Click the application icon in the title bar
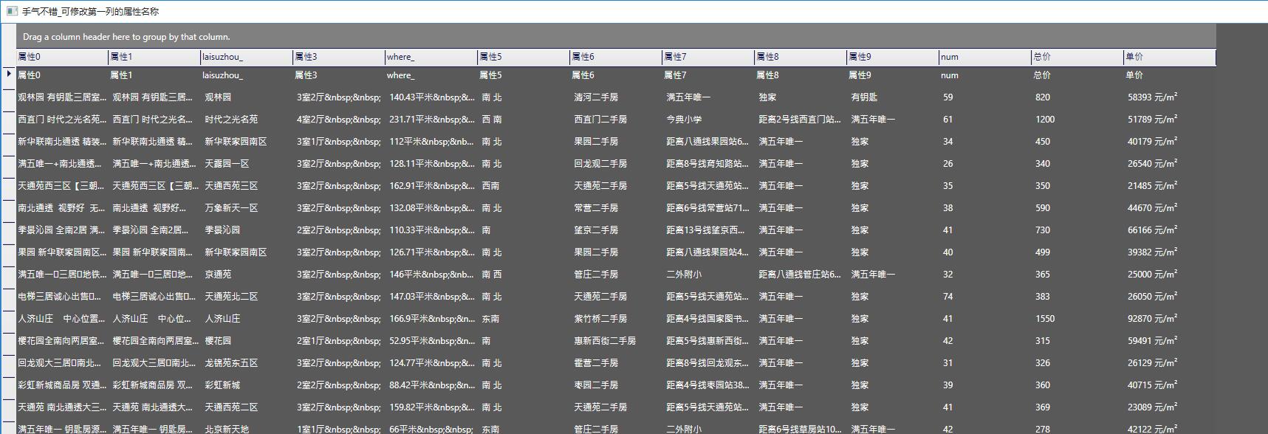The image size is (1268, 434). pos(12,11)
